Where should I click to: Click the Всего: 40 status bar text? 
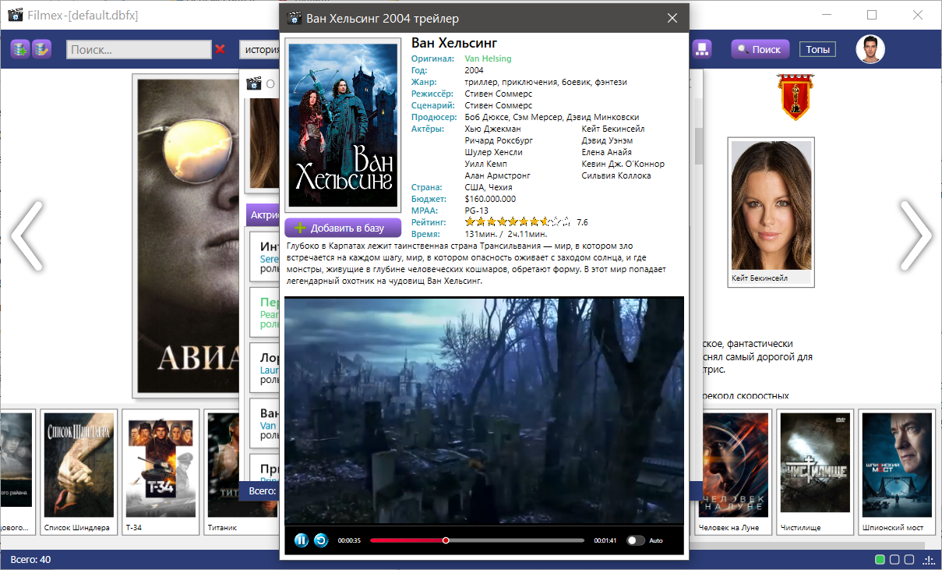31,560
